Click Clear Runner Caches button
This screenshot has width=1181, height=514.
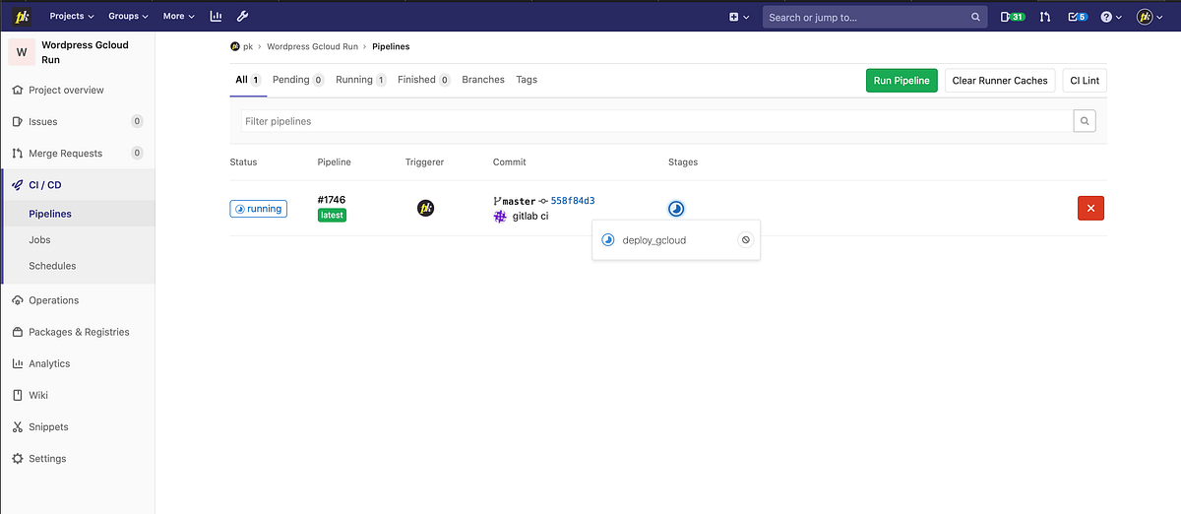(x=1000, y=81)
